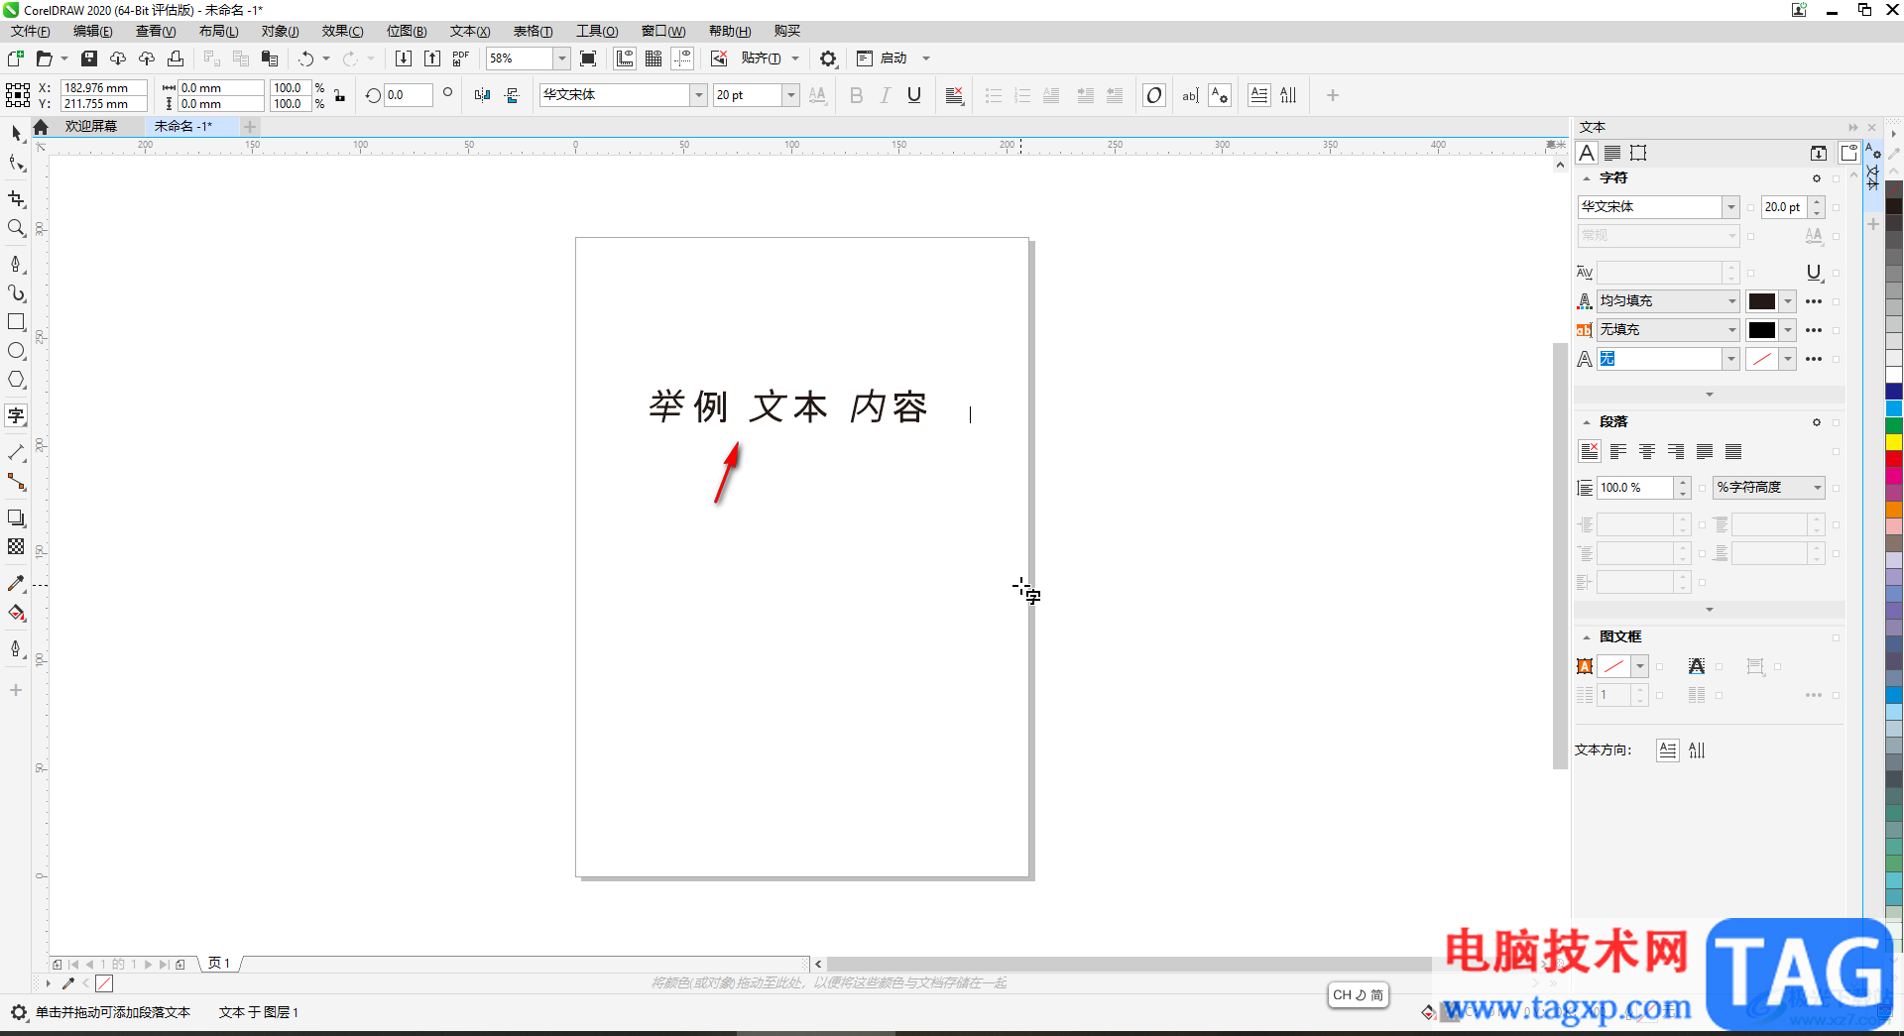Select the Zoom tool
Screen dimensions: 1904x1036
[16, 228]
